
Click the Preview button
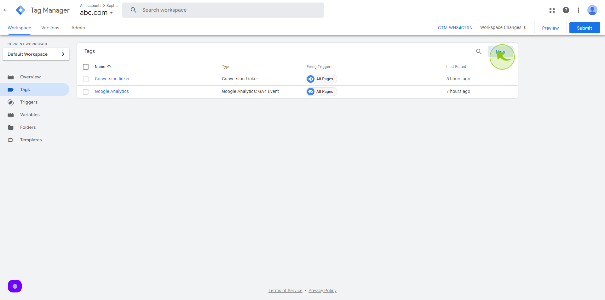550,28
